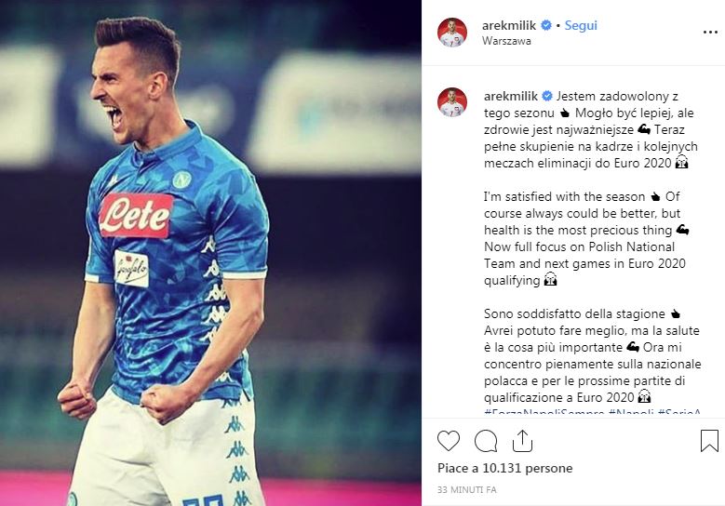Click the arekmilik avatar beside the caption
This screenshot has height=506, width=725.
452,102
